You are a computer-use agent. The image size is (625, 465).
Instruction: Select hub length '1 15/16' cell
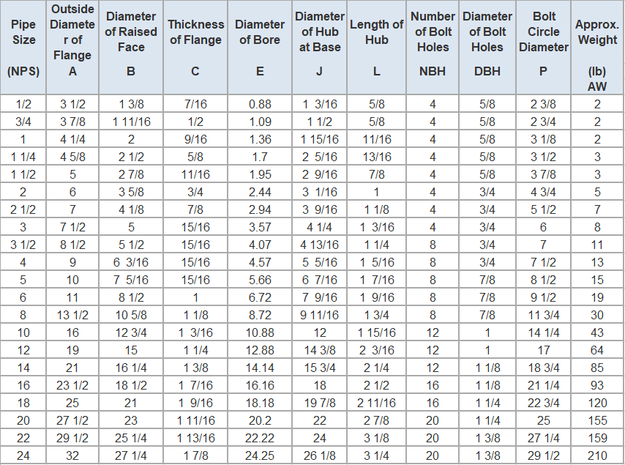tap(377, 332)
